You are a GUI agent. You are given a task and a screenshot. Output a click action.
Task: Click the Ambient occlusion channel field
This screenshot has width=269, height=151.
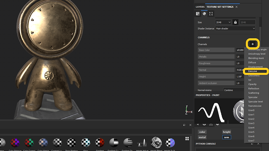[x=216, y=83]
